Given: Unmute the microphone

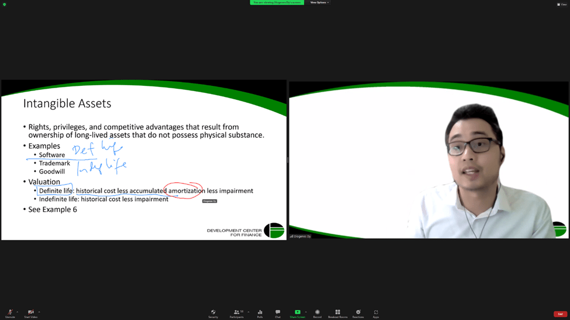Looking at the screenshot, I should tap(10, 313).
